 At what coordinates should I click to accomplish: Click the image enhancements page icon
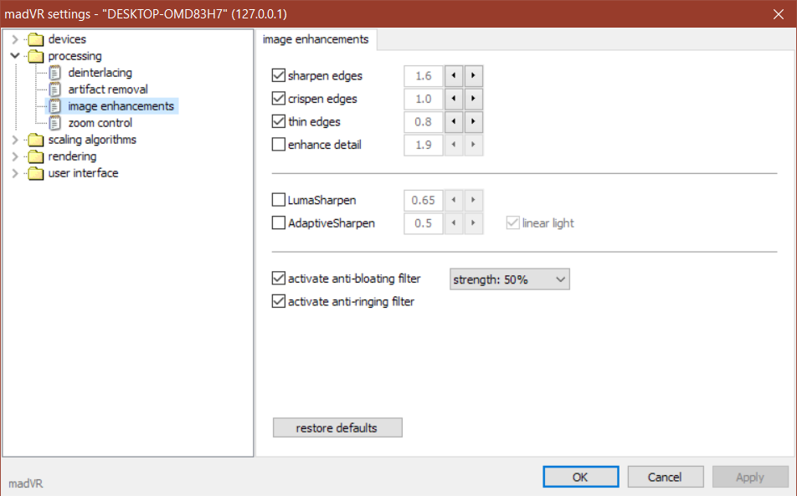pos(55,106)
